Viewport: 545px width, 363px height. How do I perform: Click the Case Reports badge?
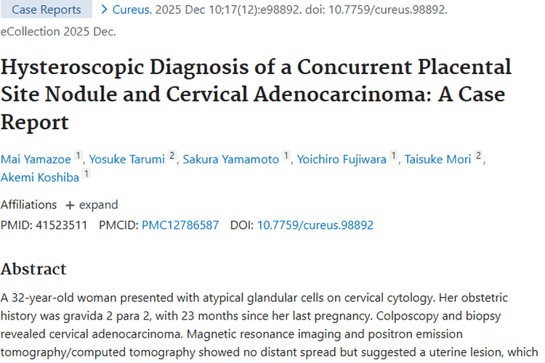pos(45,9)
